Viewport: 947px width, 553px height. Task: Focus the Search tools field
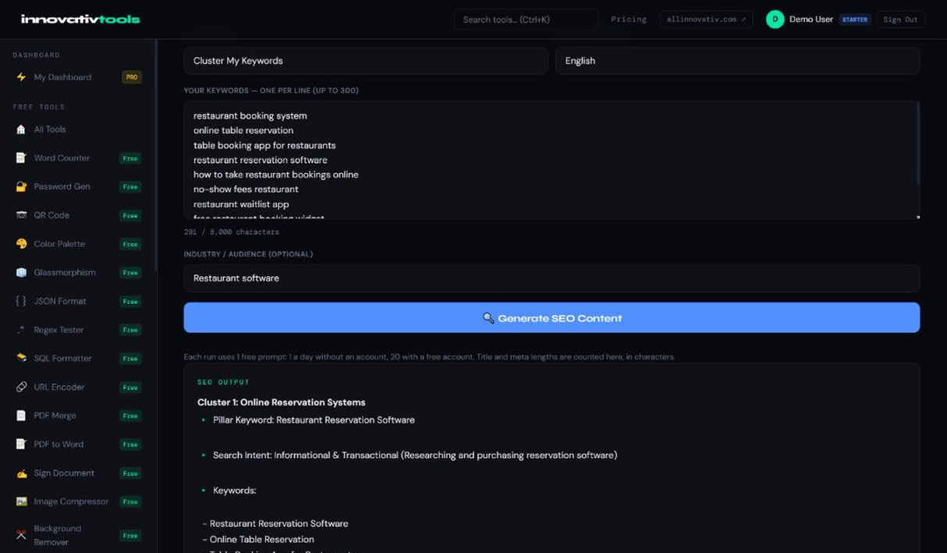pos(526,19)
